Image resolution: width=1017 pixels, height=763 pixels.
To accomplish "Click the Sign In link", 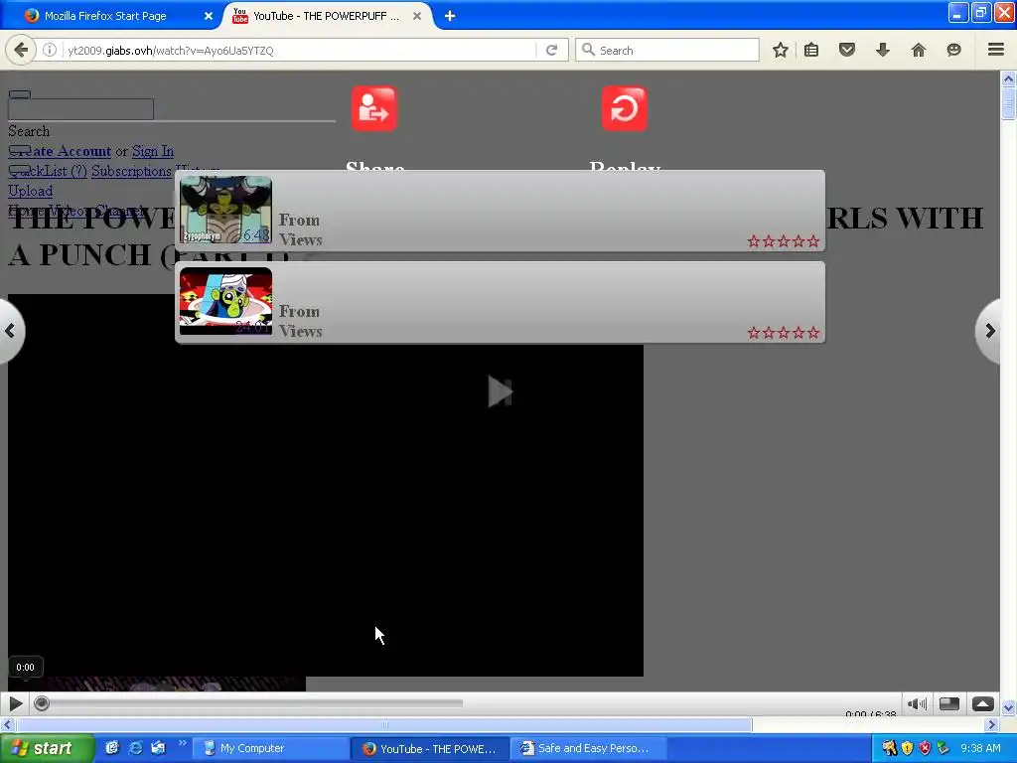I will click(x=152, y=151).
